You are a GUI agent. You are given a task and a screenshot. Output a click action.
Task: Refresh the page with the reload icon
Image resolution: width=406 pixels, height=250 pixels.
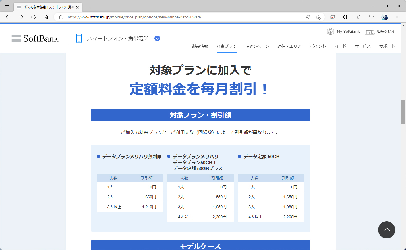click(33, 17)
